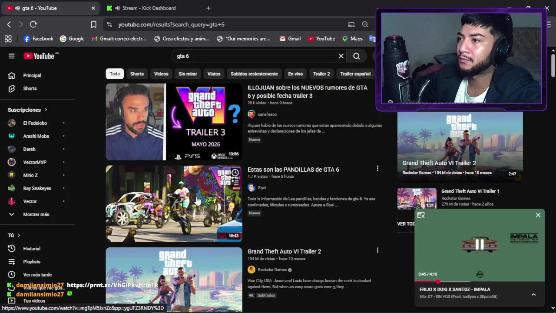Select the Sin mirar filter chip
Viewport: 556px width, 313px height.
pos(188,73)
